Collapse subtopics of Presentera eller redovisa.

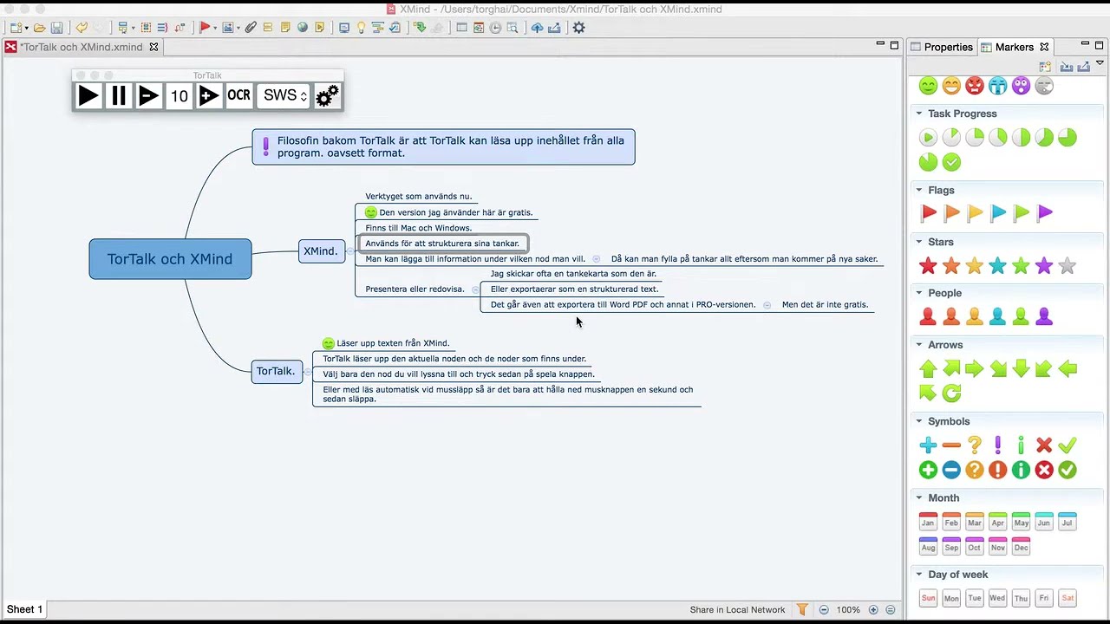point(475,289)
